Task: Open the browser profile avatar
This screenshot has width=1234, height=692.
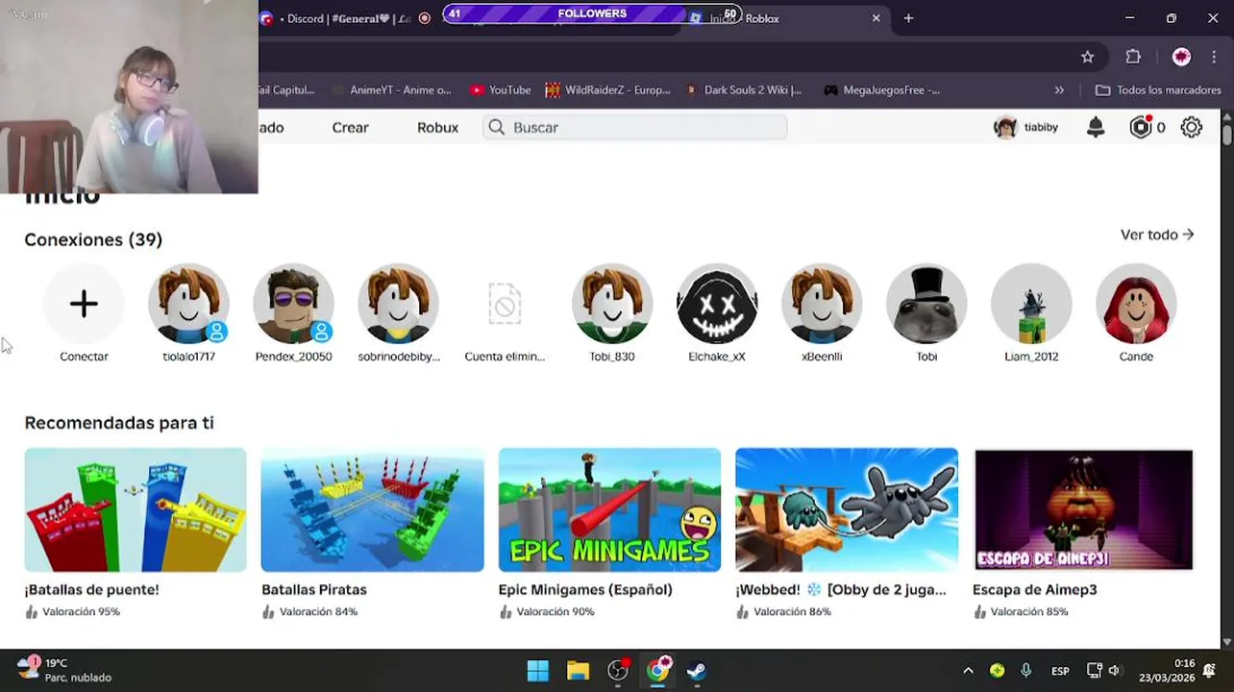Action: click(x=1181, y=57)
